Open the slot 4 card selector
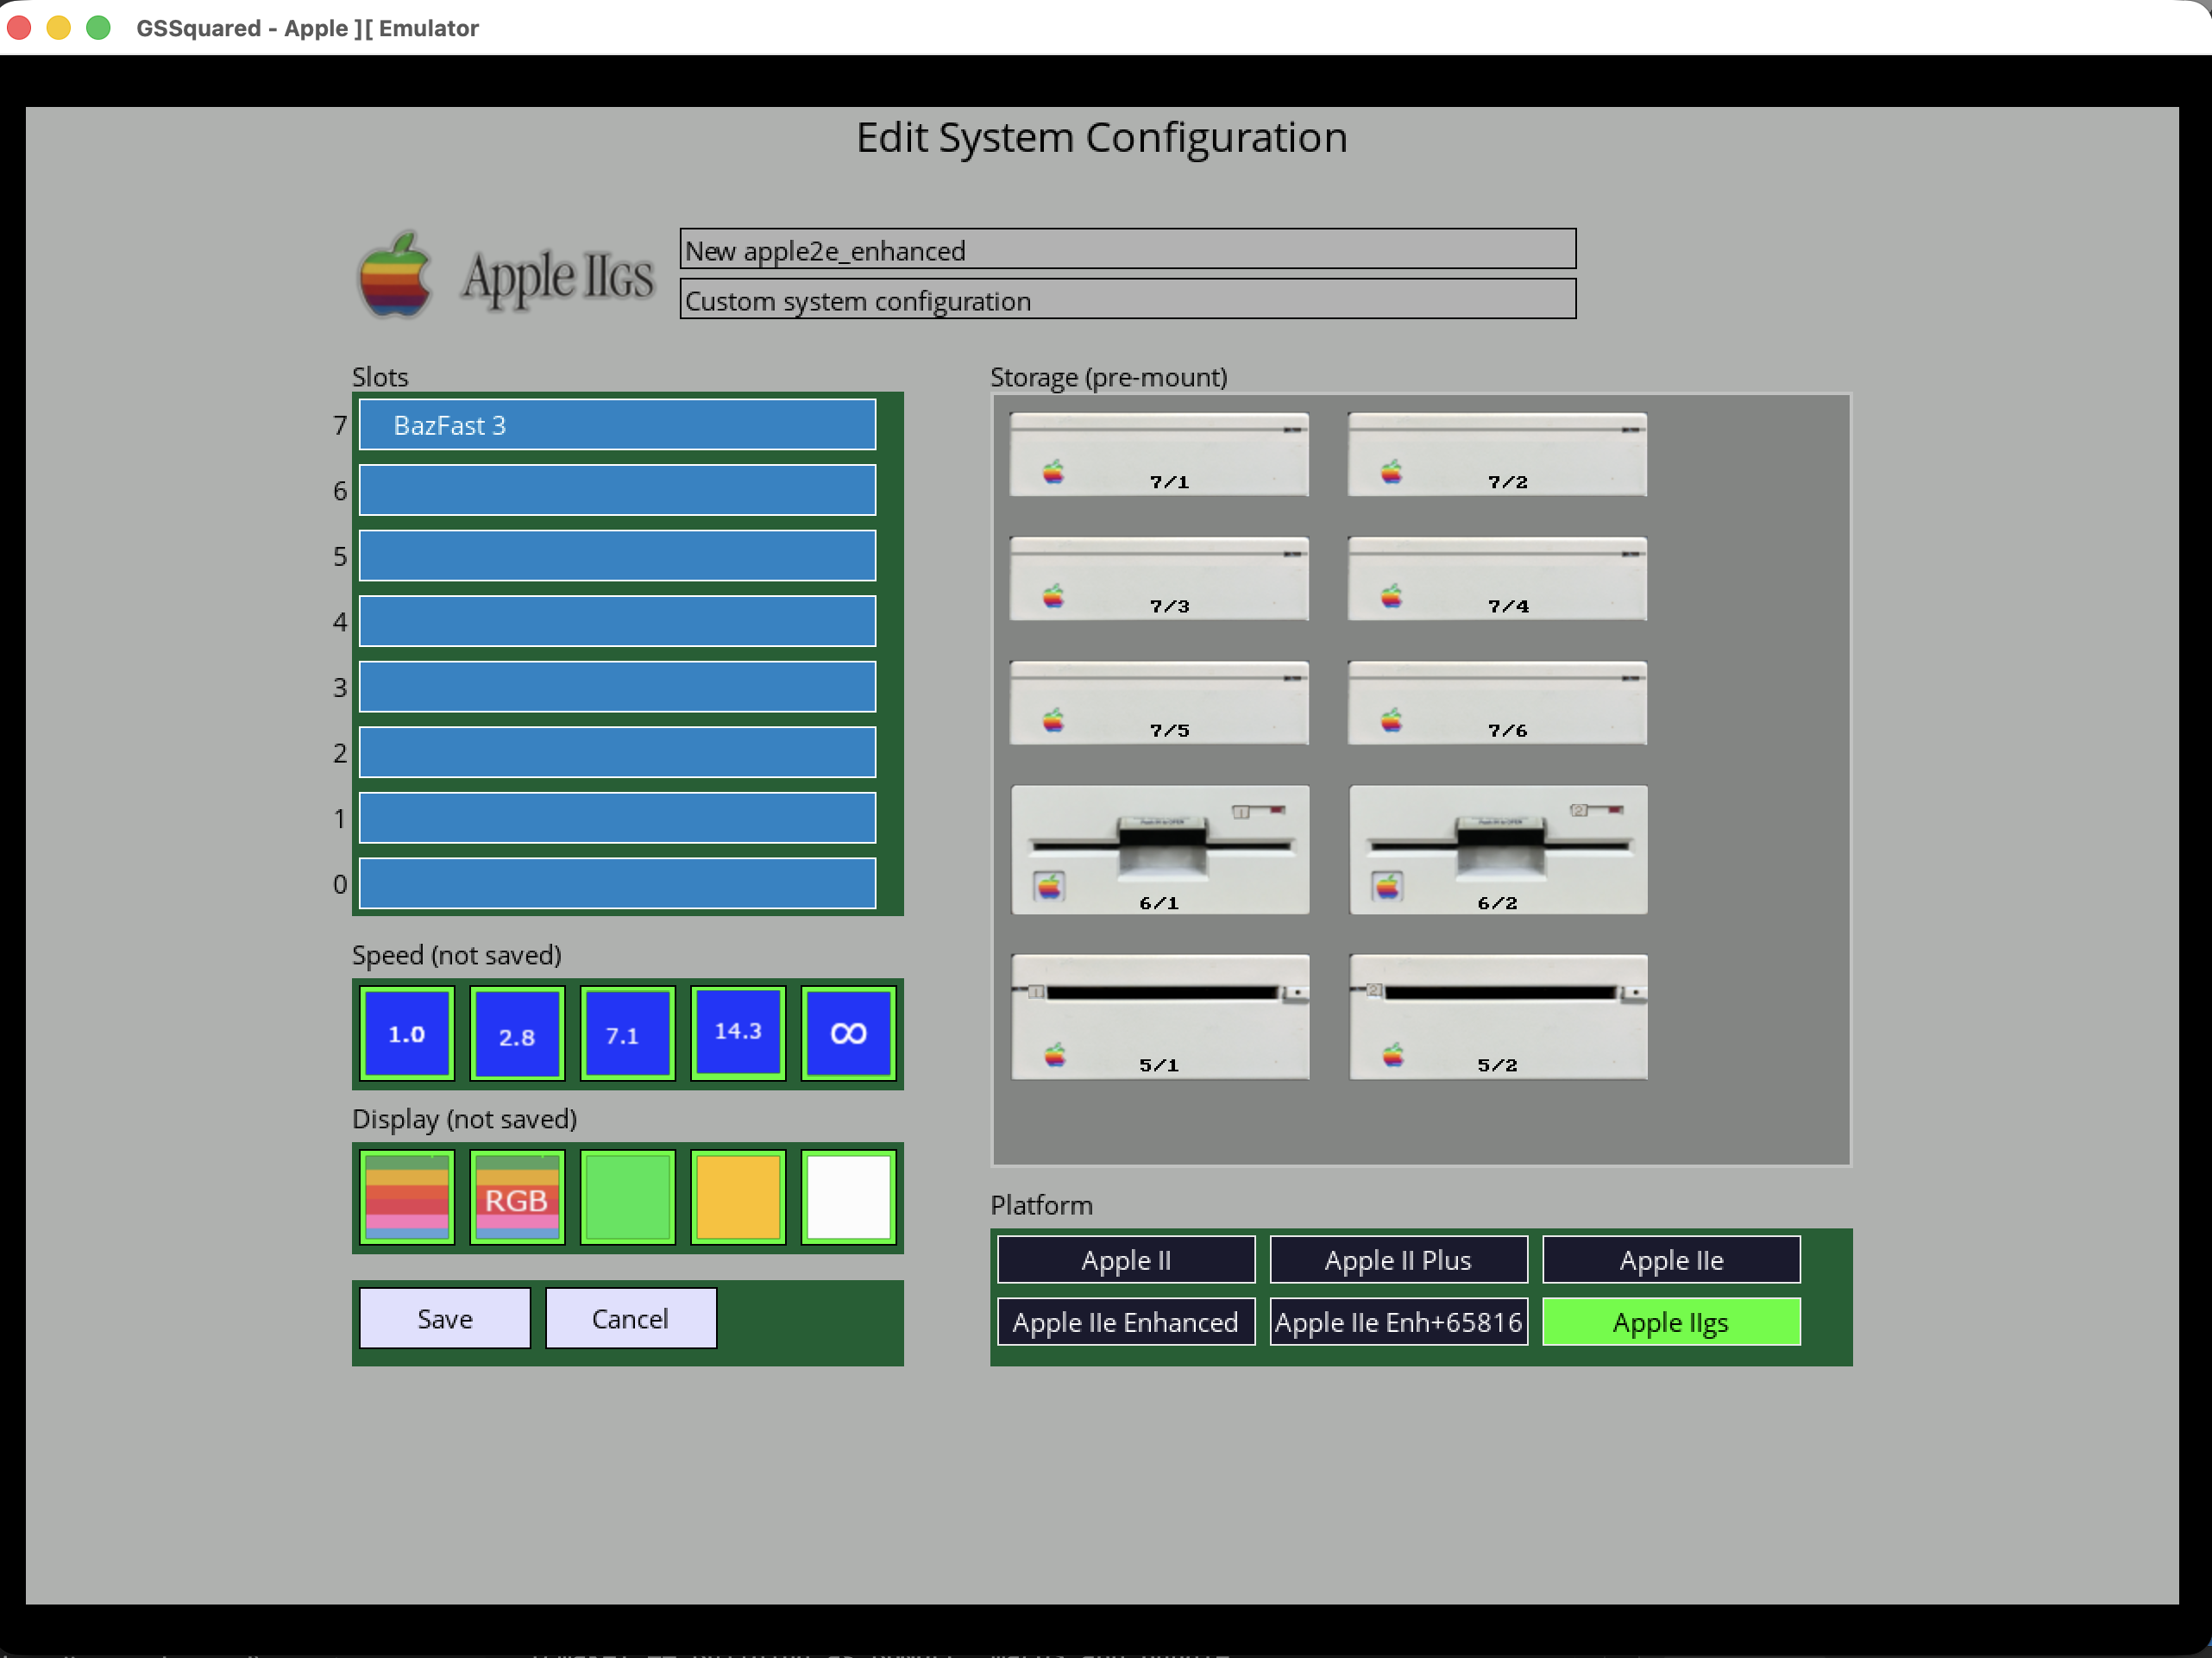The height and width of the screenshot is (1658, 2212). tap(617, 621)
